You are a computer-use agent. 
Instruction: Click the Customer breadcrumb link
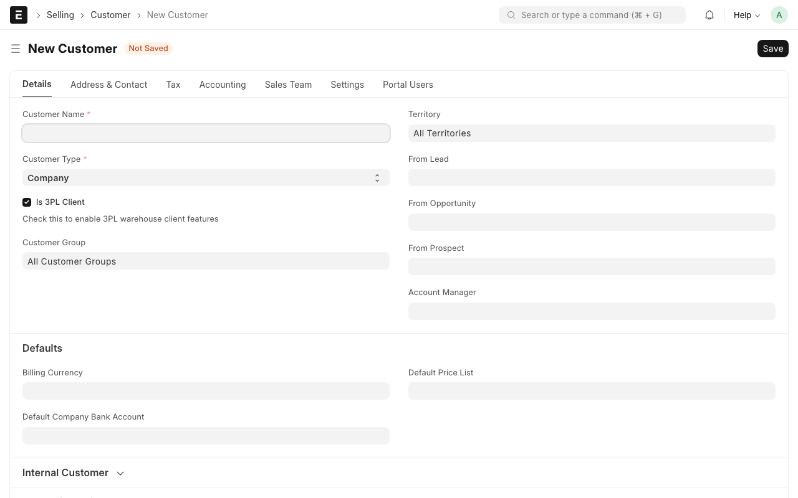click(x=110, y=15)
